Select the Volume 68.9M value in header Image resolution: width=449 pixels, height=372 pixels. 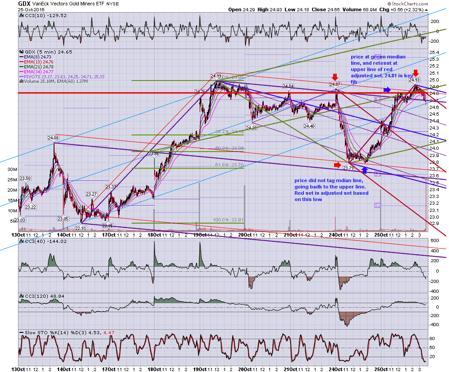click(359, 10)
